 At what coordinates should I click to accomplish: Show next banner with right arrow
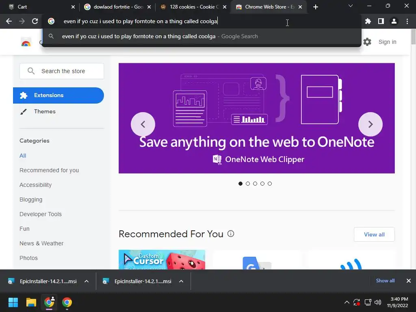370,124
